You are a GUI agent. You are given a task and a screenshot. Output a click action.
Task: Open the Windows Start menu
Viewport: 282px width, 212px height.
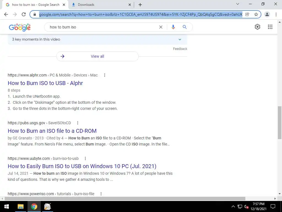[x=7, y=206]
